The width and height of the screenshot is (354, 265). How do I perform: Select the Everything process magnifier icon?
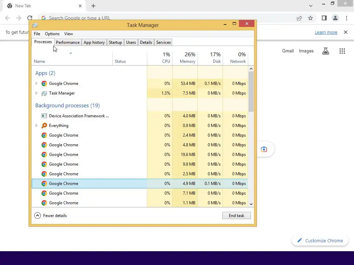point(44,126)
